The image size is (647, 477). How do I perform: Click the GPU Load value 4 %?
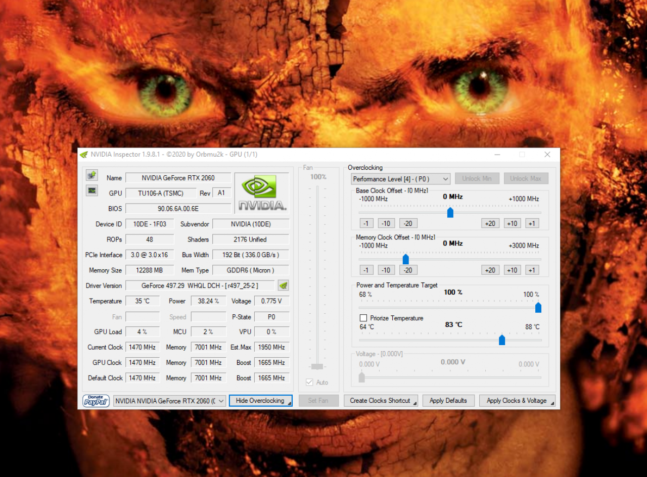click(143, 332)
